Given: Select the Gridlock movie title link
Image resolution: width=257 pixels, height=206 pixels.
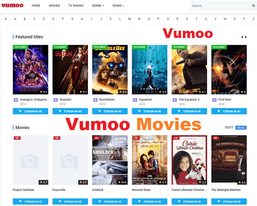Looking at the screenshot, I should (98, 190).
